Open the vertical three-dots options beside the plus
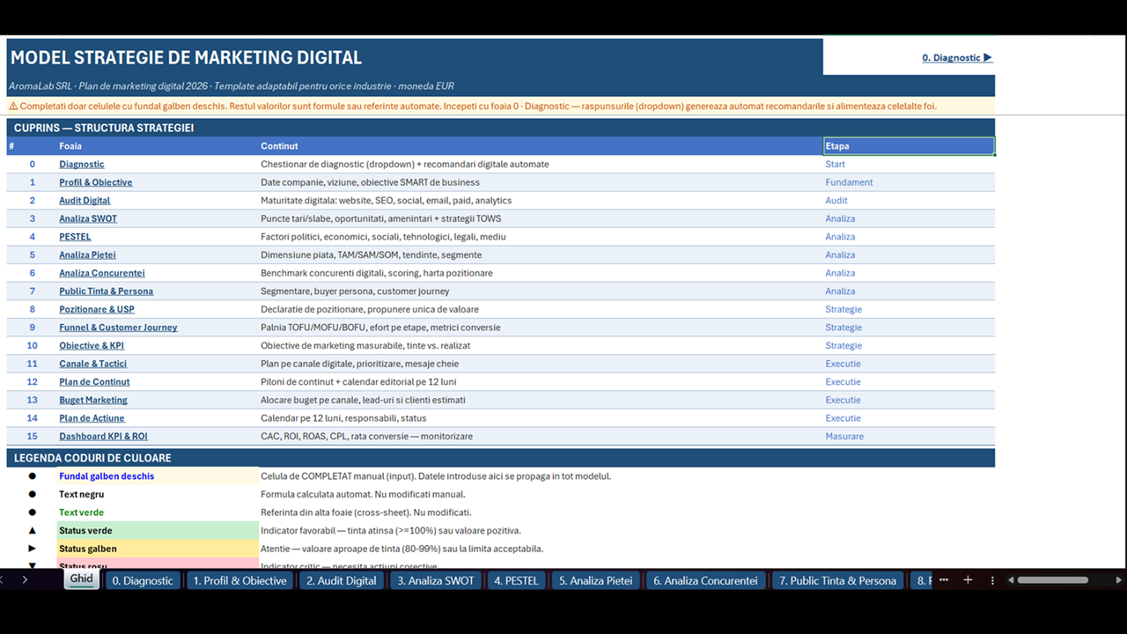This screenshot has width=1127, height=634. coord(992,580)
